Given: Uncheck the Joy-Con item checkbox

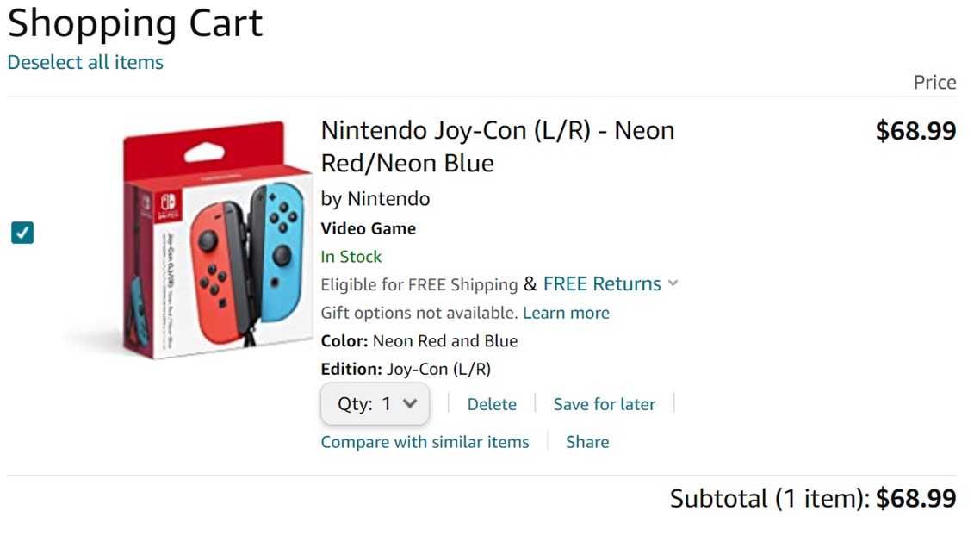Looking at the screenshot, I should [22, 233].
